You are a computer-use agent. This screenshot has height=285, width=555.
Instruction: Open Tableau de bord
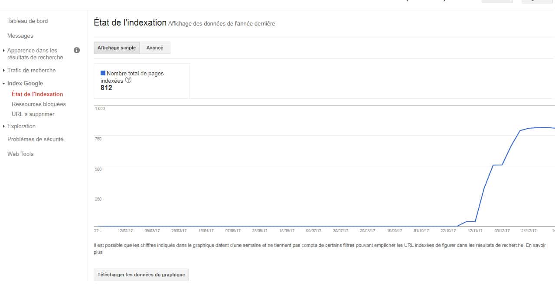pyautogui.click(x=27, y=21)
